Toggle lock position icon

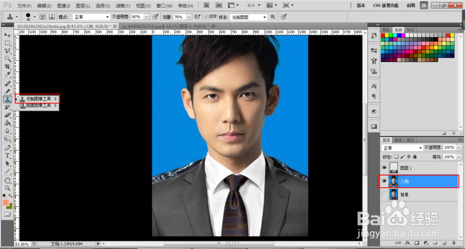pyautogui.click(x=409, y=156)
